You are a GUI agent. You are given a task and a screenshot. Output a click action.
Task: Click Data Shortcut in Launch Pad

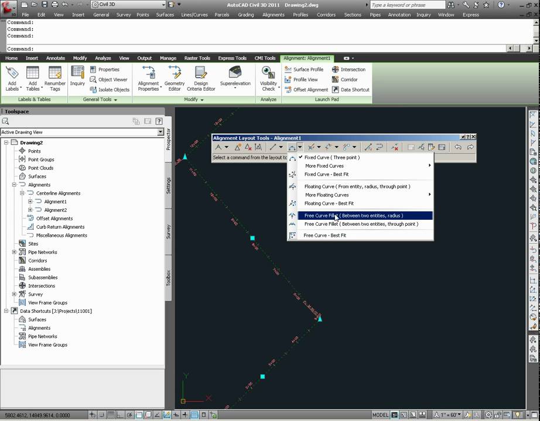click(351, 89)
